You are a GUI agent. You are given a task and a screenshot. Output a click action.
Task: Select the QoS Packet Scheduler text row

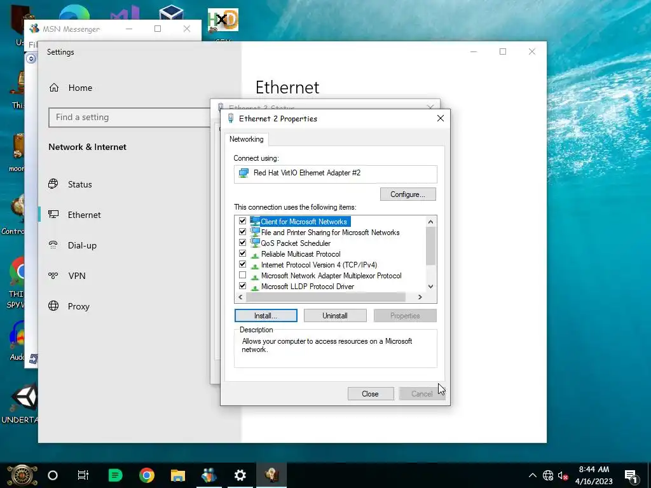296,243
